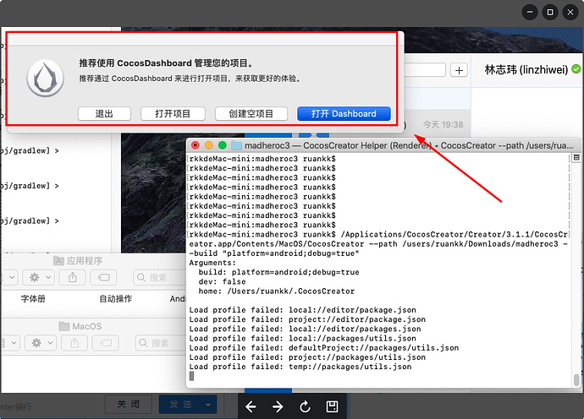Click tag icon in 应用程序 Finder toolbar

click(x=104, y=277)
